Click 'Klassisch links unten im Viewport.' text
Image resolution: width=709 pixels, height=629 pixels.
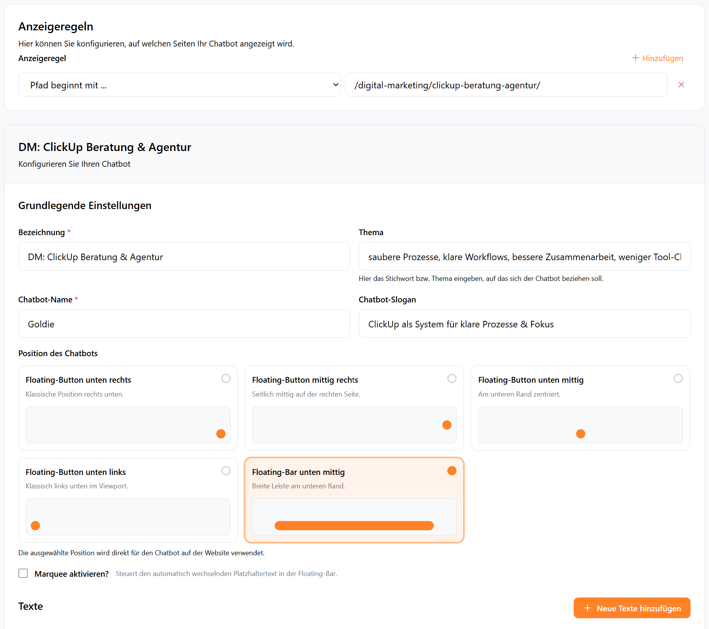click(x=77, y=486)
